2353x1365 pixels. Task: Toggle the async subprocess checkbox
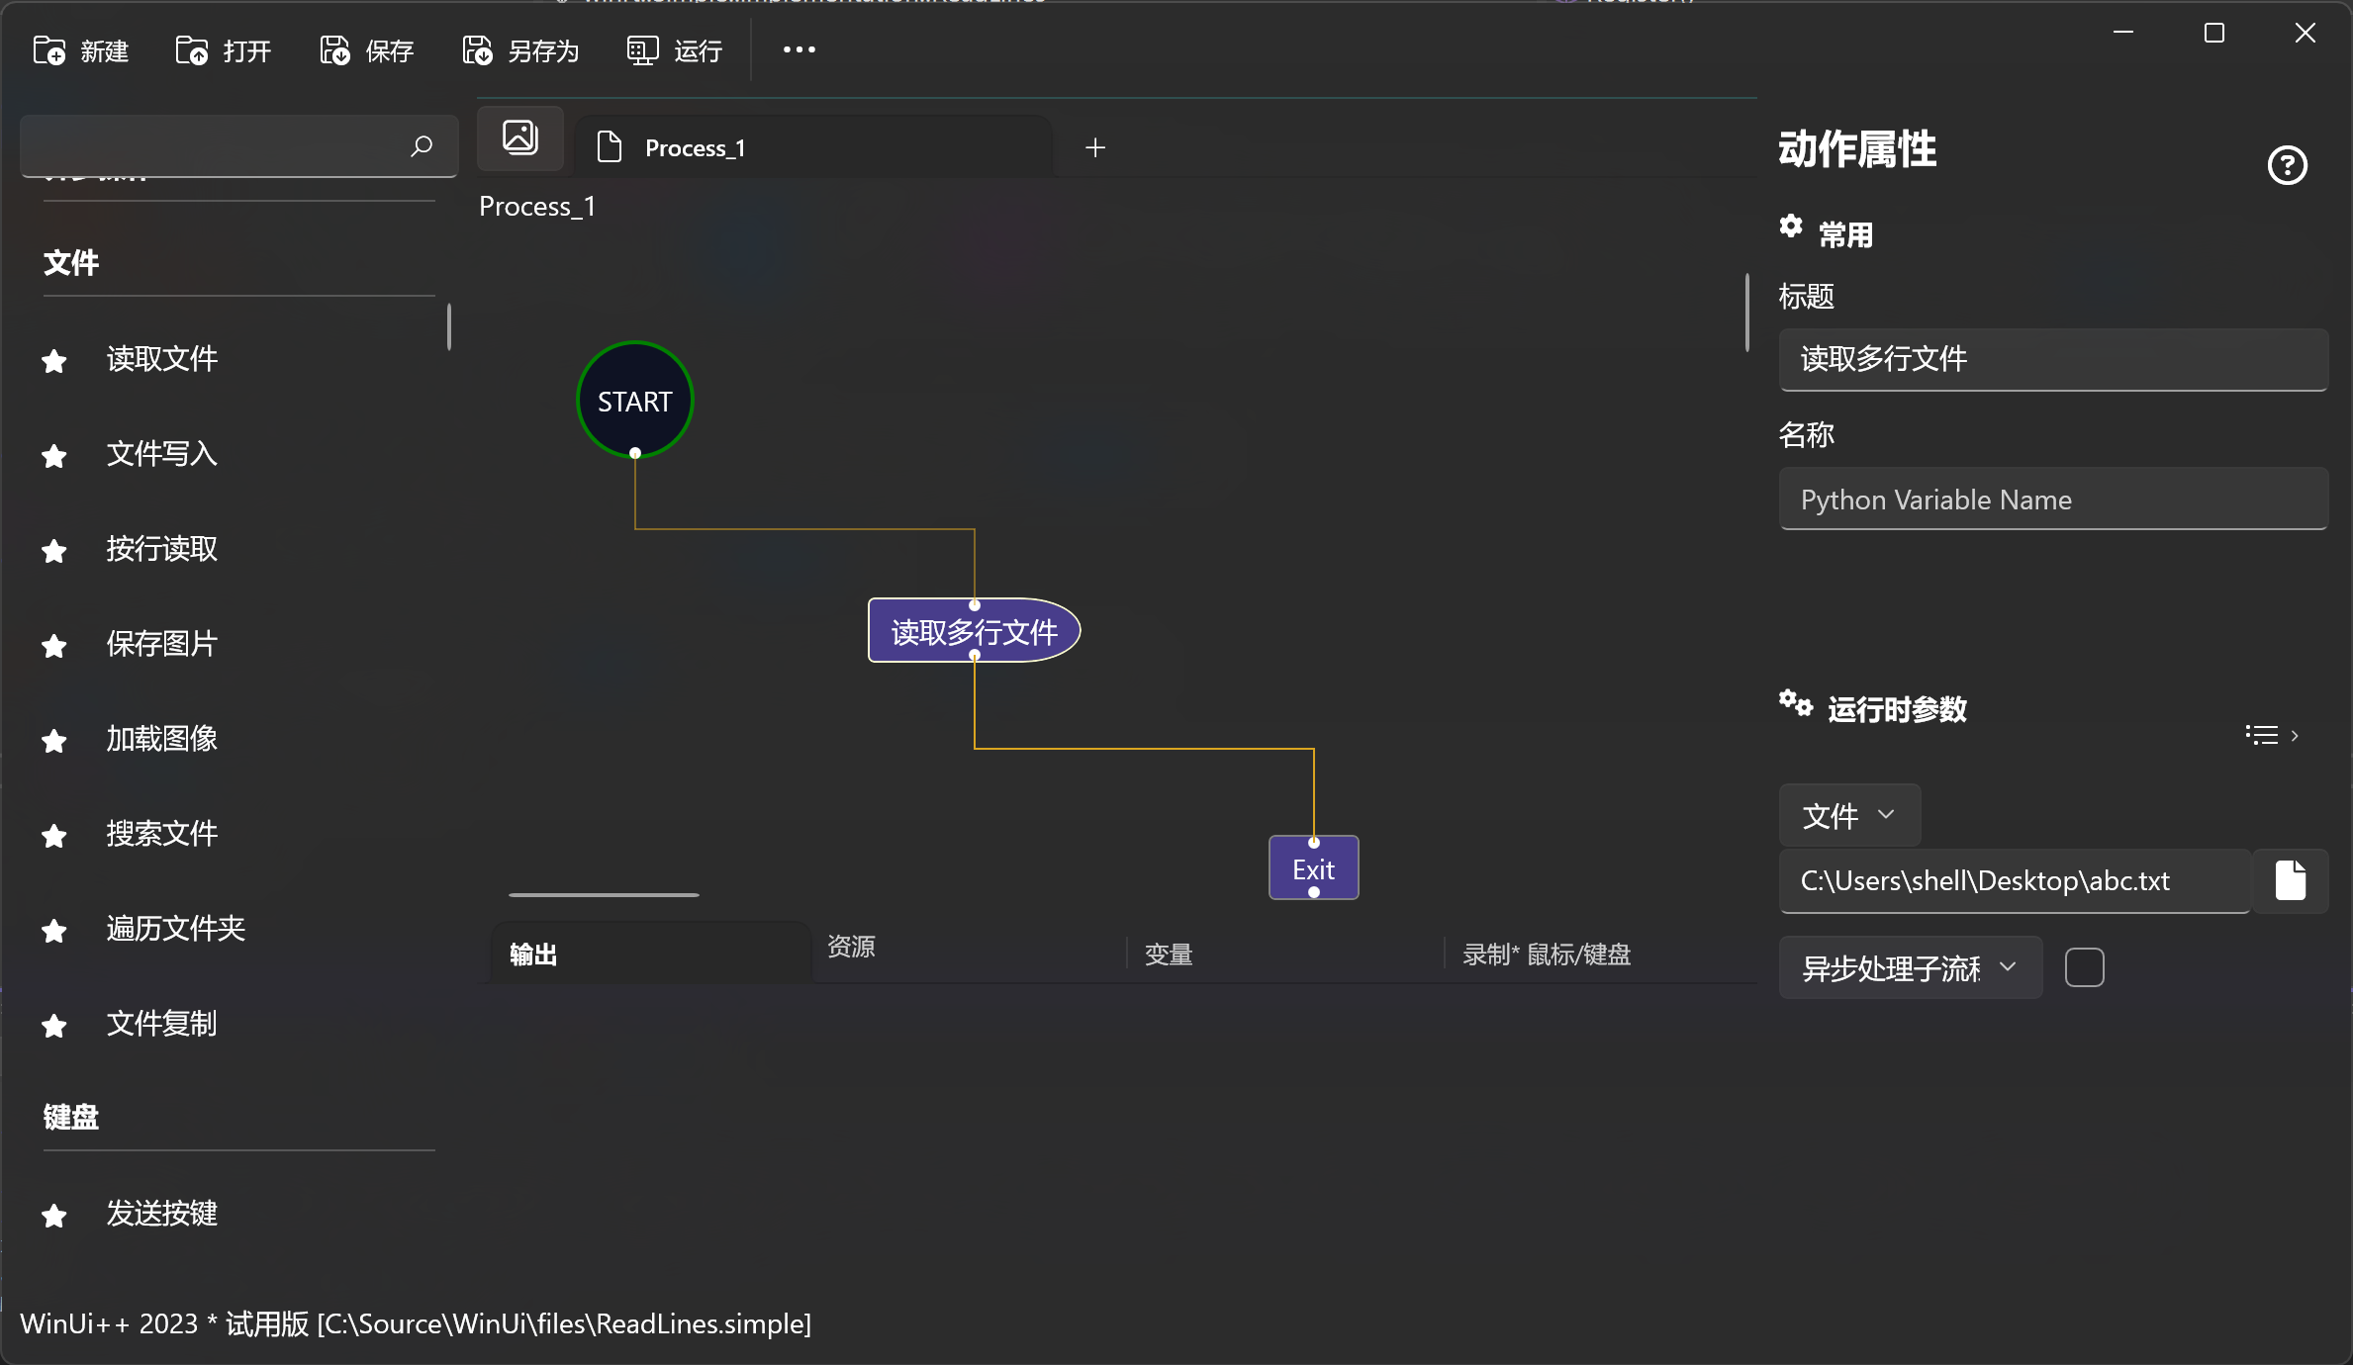2084,967
